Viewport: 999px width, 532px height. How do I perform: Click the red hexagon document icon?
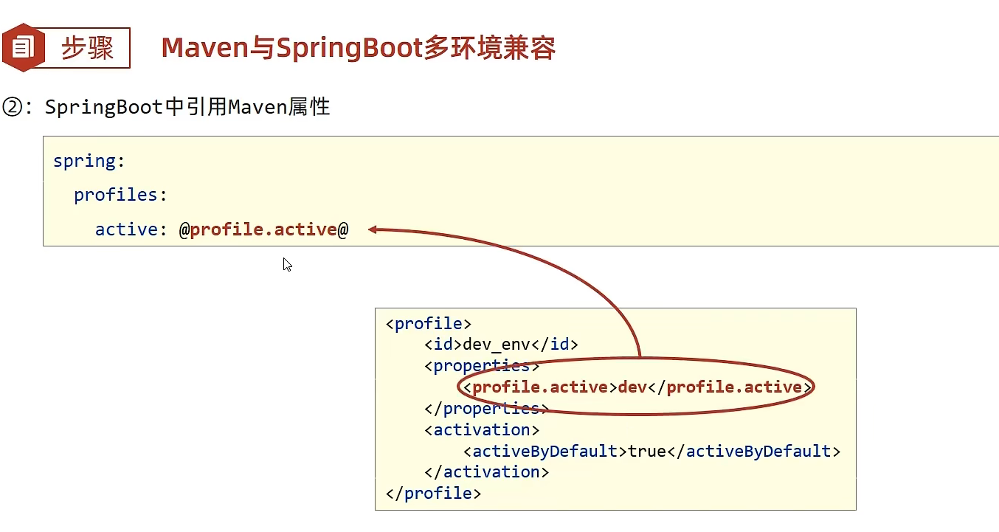[x=24, y=48]
